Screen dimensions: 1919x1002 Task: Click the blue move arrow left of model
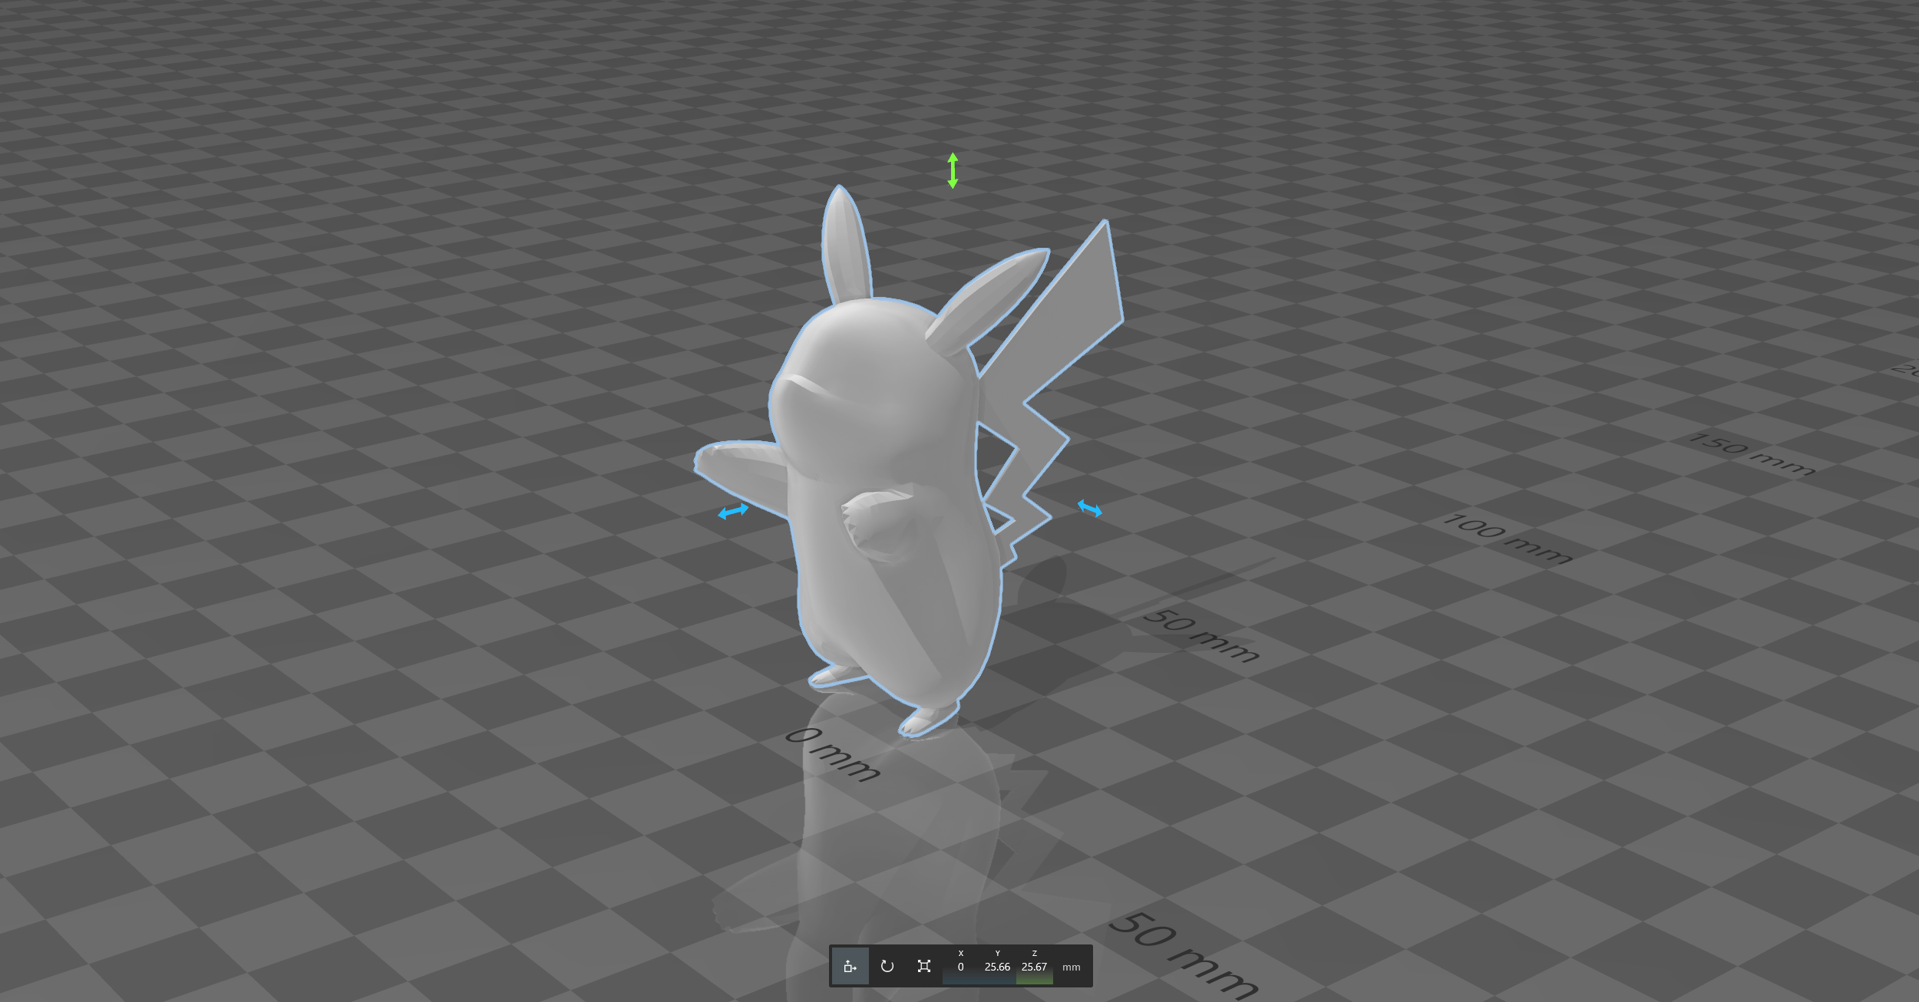click(x=733, y=511)
